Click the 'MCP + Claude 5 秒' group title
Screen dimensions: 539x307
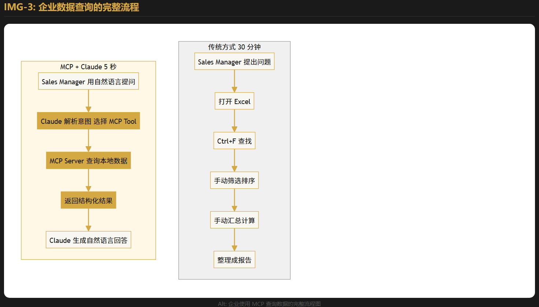point(88,67)
